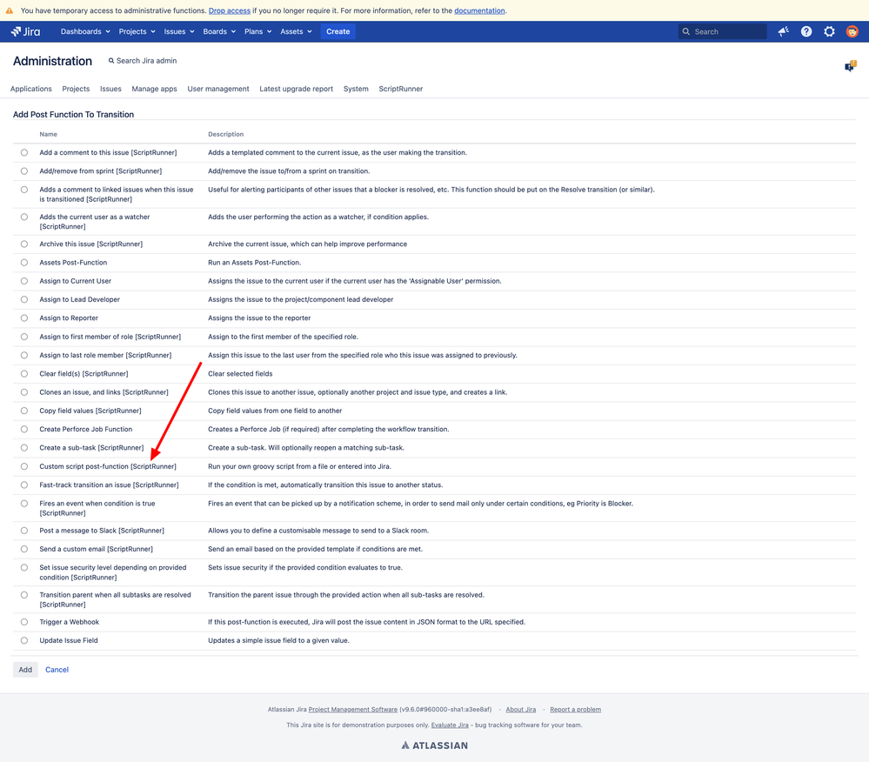
Task: Select Add a comment to this issue radio
Action: (x=24, y=152)
